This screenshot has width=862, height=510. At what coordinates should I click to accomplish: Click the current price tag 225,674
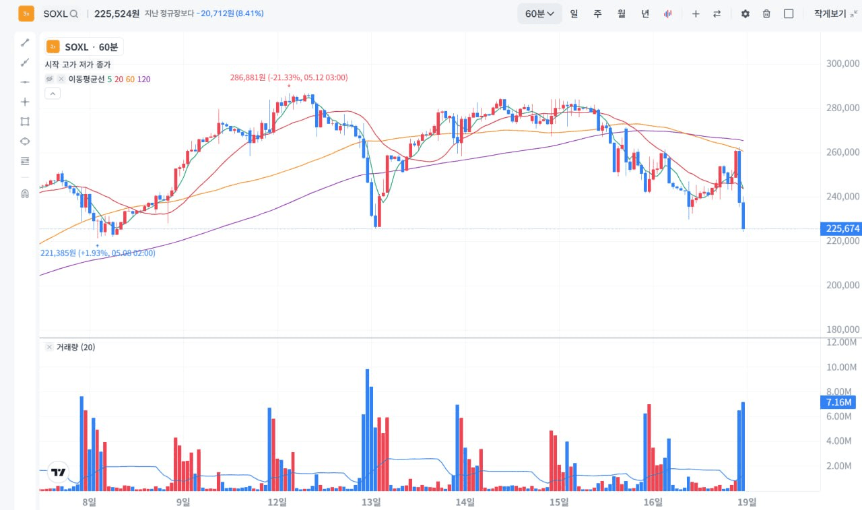pyautogui.click(x=840, y=228)
